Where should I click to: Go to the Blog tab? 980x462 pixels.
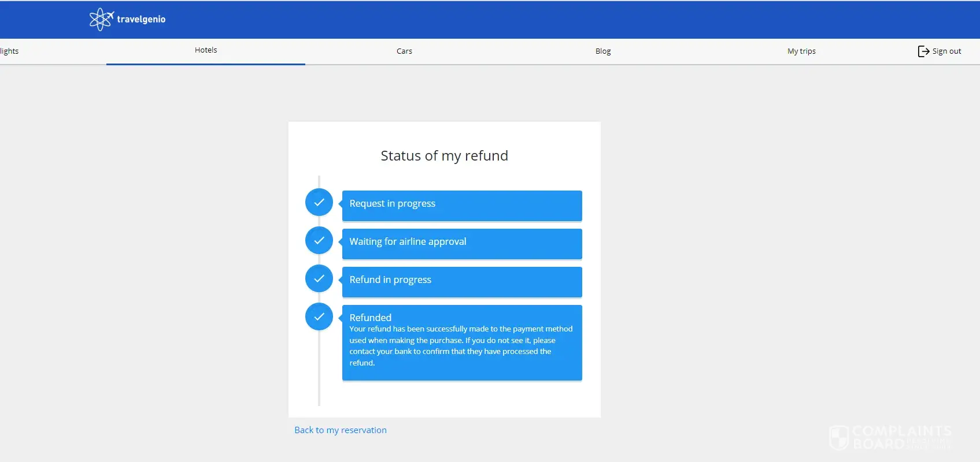point(603,51)
